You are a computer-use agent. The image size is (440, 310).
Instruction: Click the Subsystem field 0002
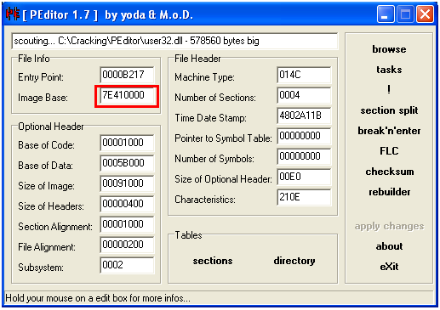pyautogui.click(x=127, y=265)
